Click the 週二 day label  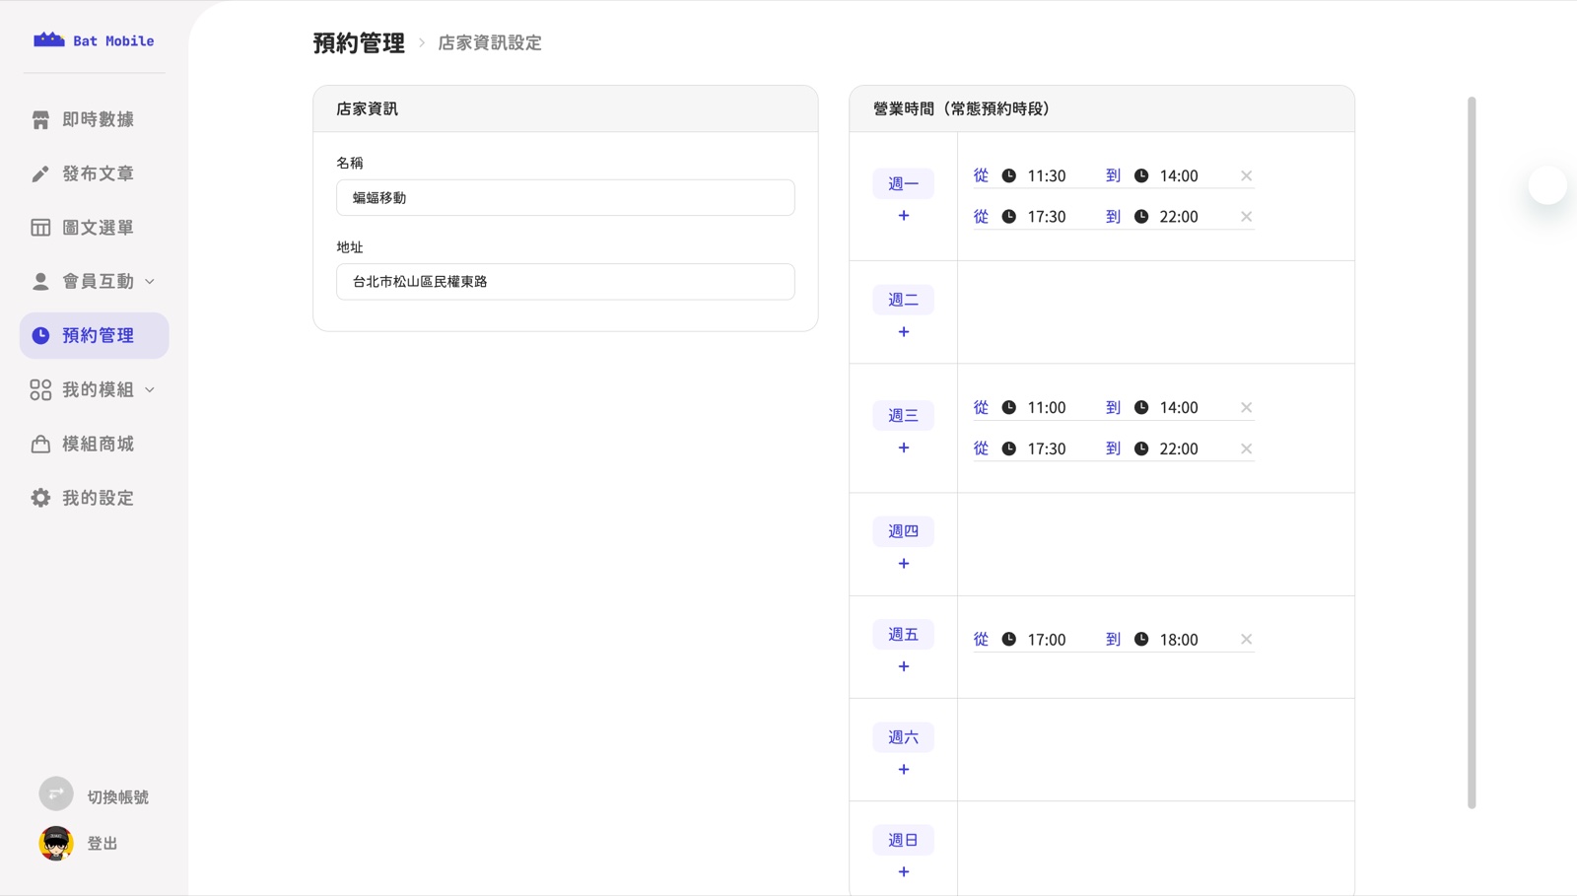(904, 300)
